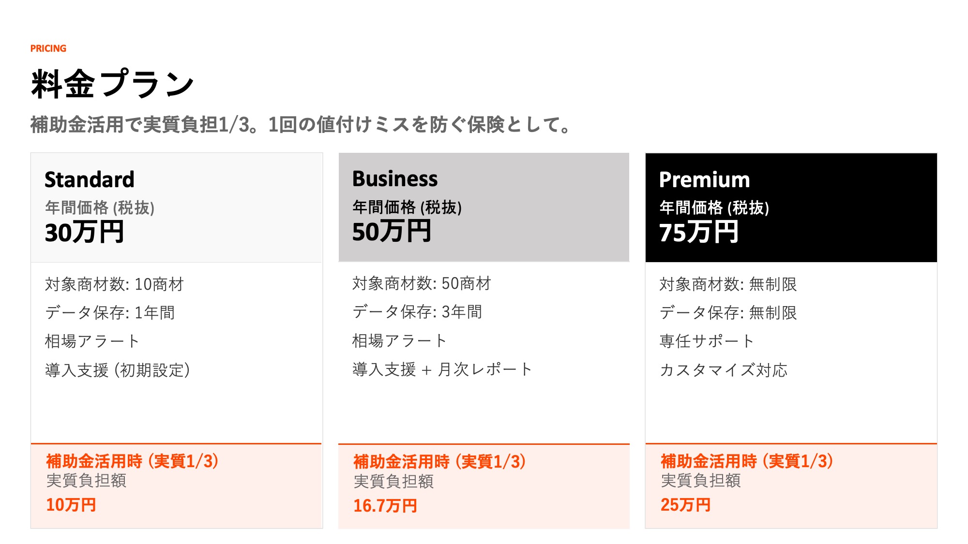This screenshot has width=968, height=544.
Task: Select the データ保存: 3年間 feature
Action: coord(417,312)
